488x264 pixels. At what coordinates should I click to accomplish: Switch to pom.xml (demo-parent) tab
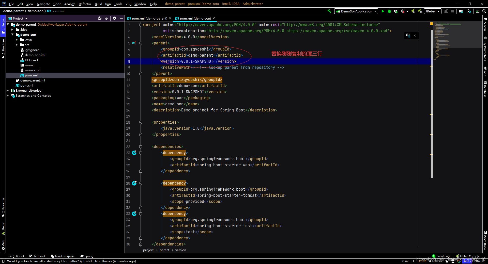(149, 18)
